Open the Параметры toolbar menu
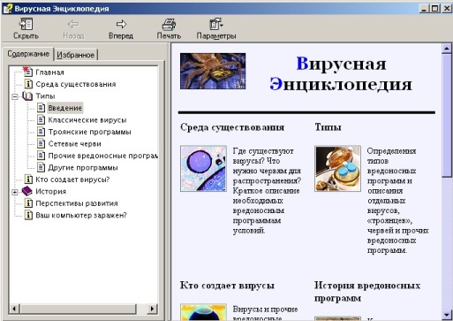This screenshot has height=321, width=453. (x=216, y=29)
